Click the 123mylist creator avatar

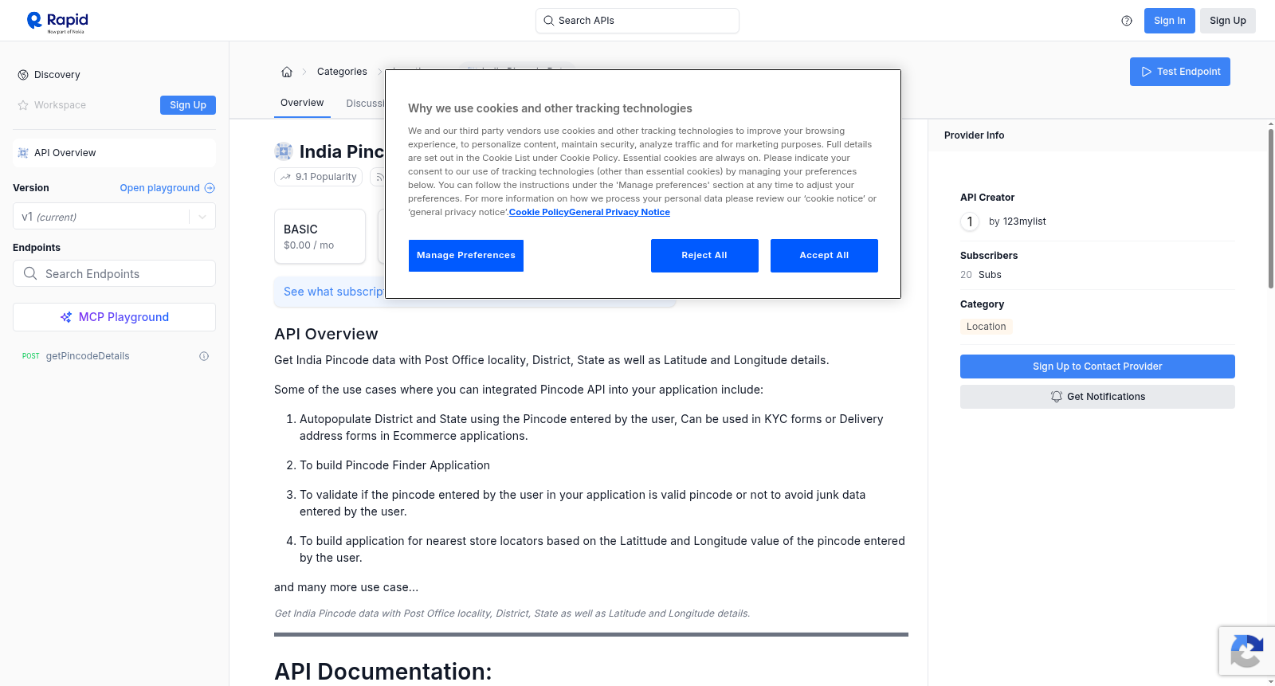pos(970,221)
